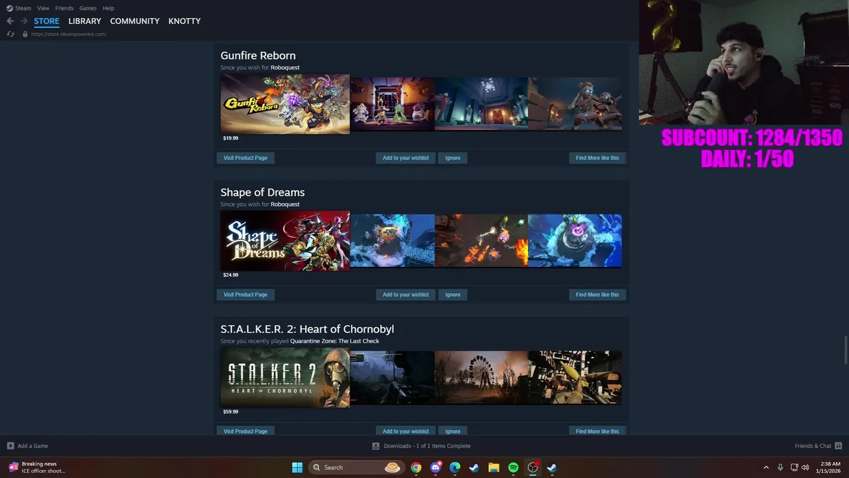Image resolution: width=849 pixels, height=478 pixels.
Task: Open the Help menu
Action: 108,8
